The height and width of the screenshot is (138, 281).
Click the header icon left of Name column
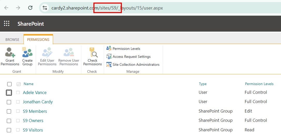coord(19,84)
